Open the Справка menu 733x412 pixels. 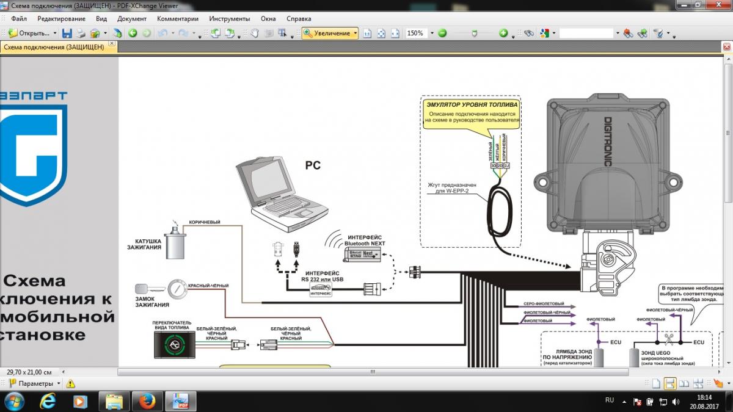pos(299,19)
